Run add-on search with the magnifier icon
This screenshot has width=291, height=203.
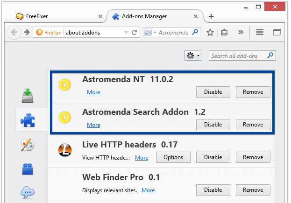pos(270,55)
